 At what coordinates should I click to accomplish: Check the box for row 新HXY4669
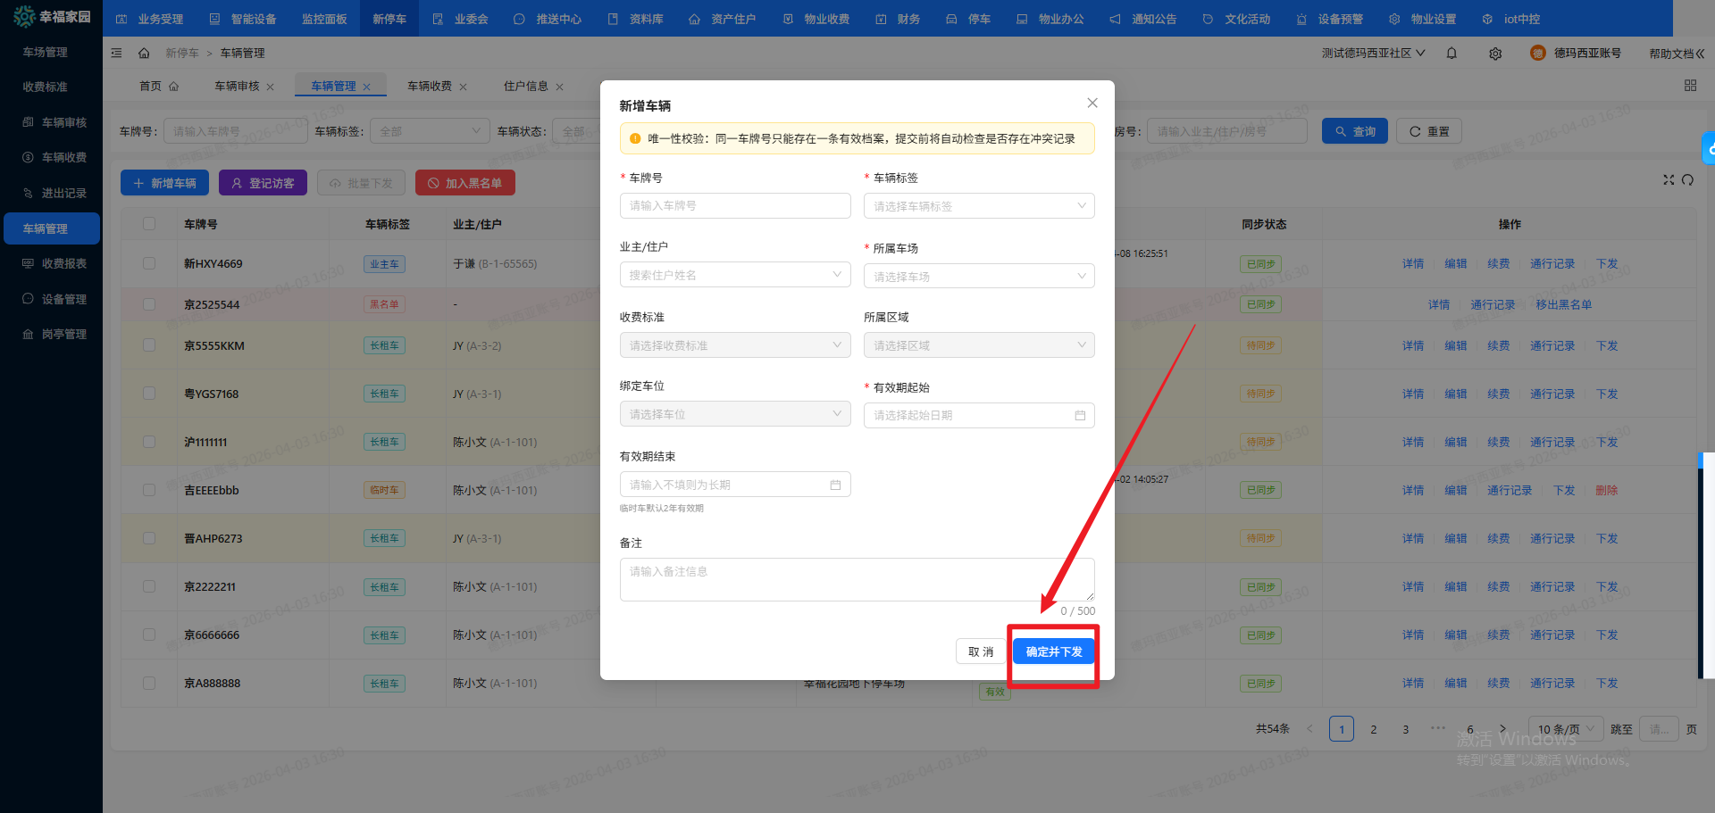(x=149, y=264)
